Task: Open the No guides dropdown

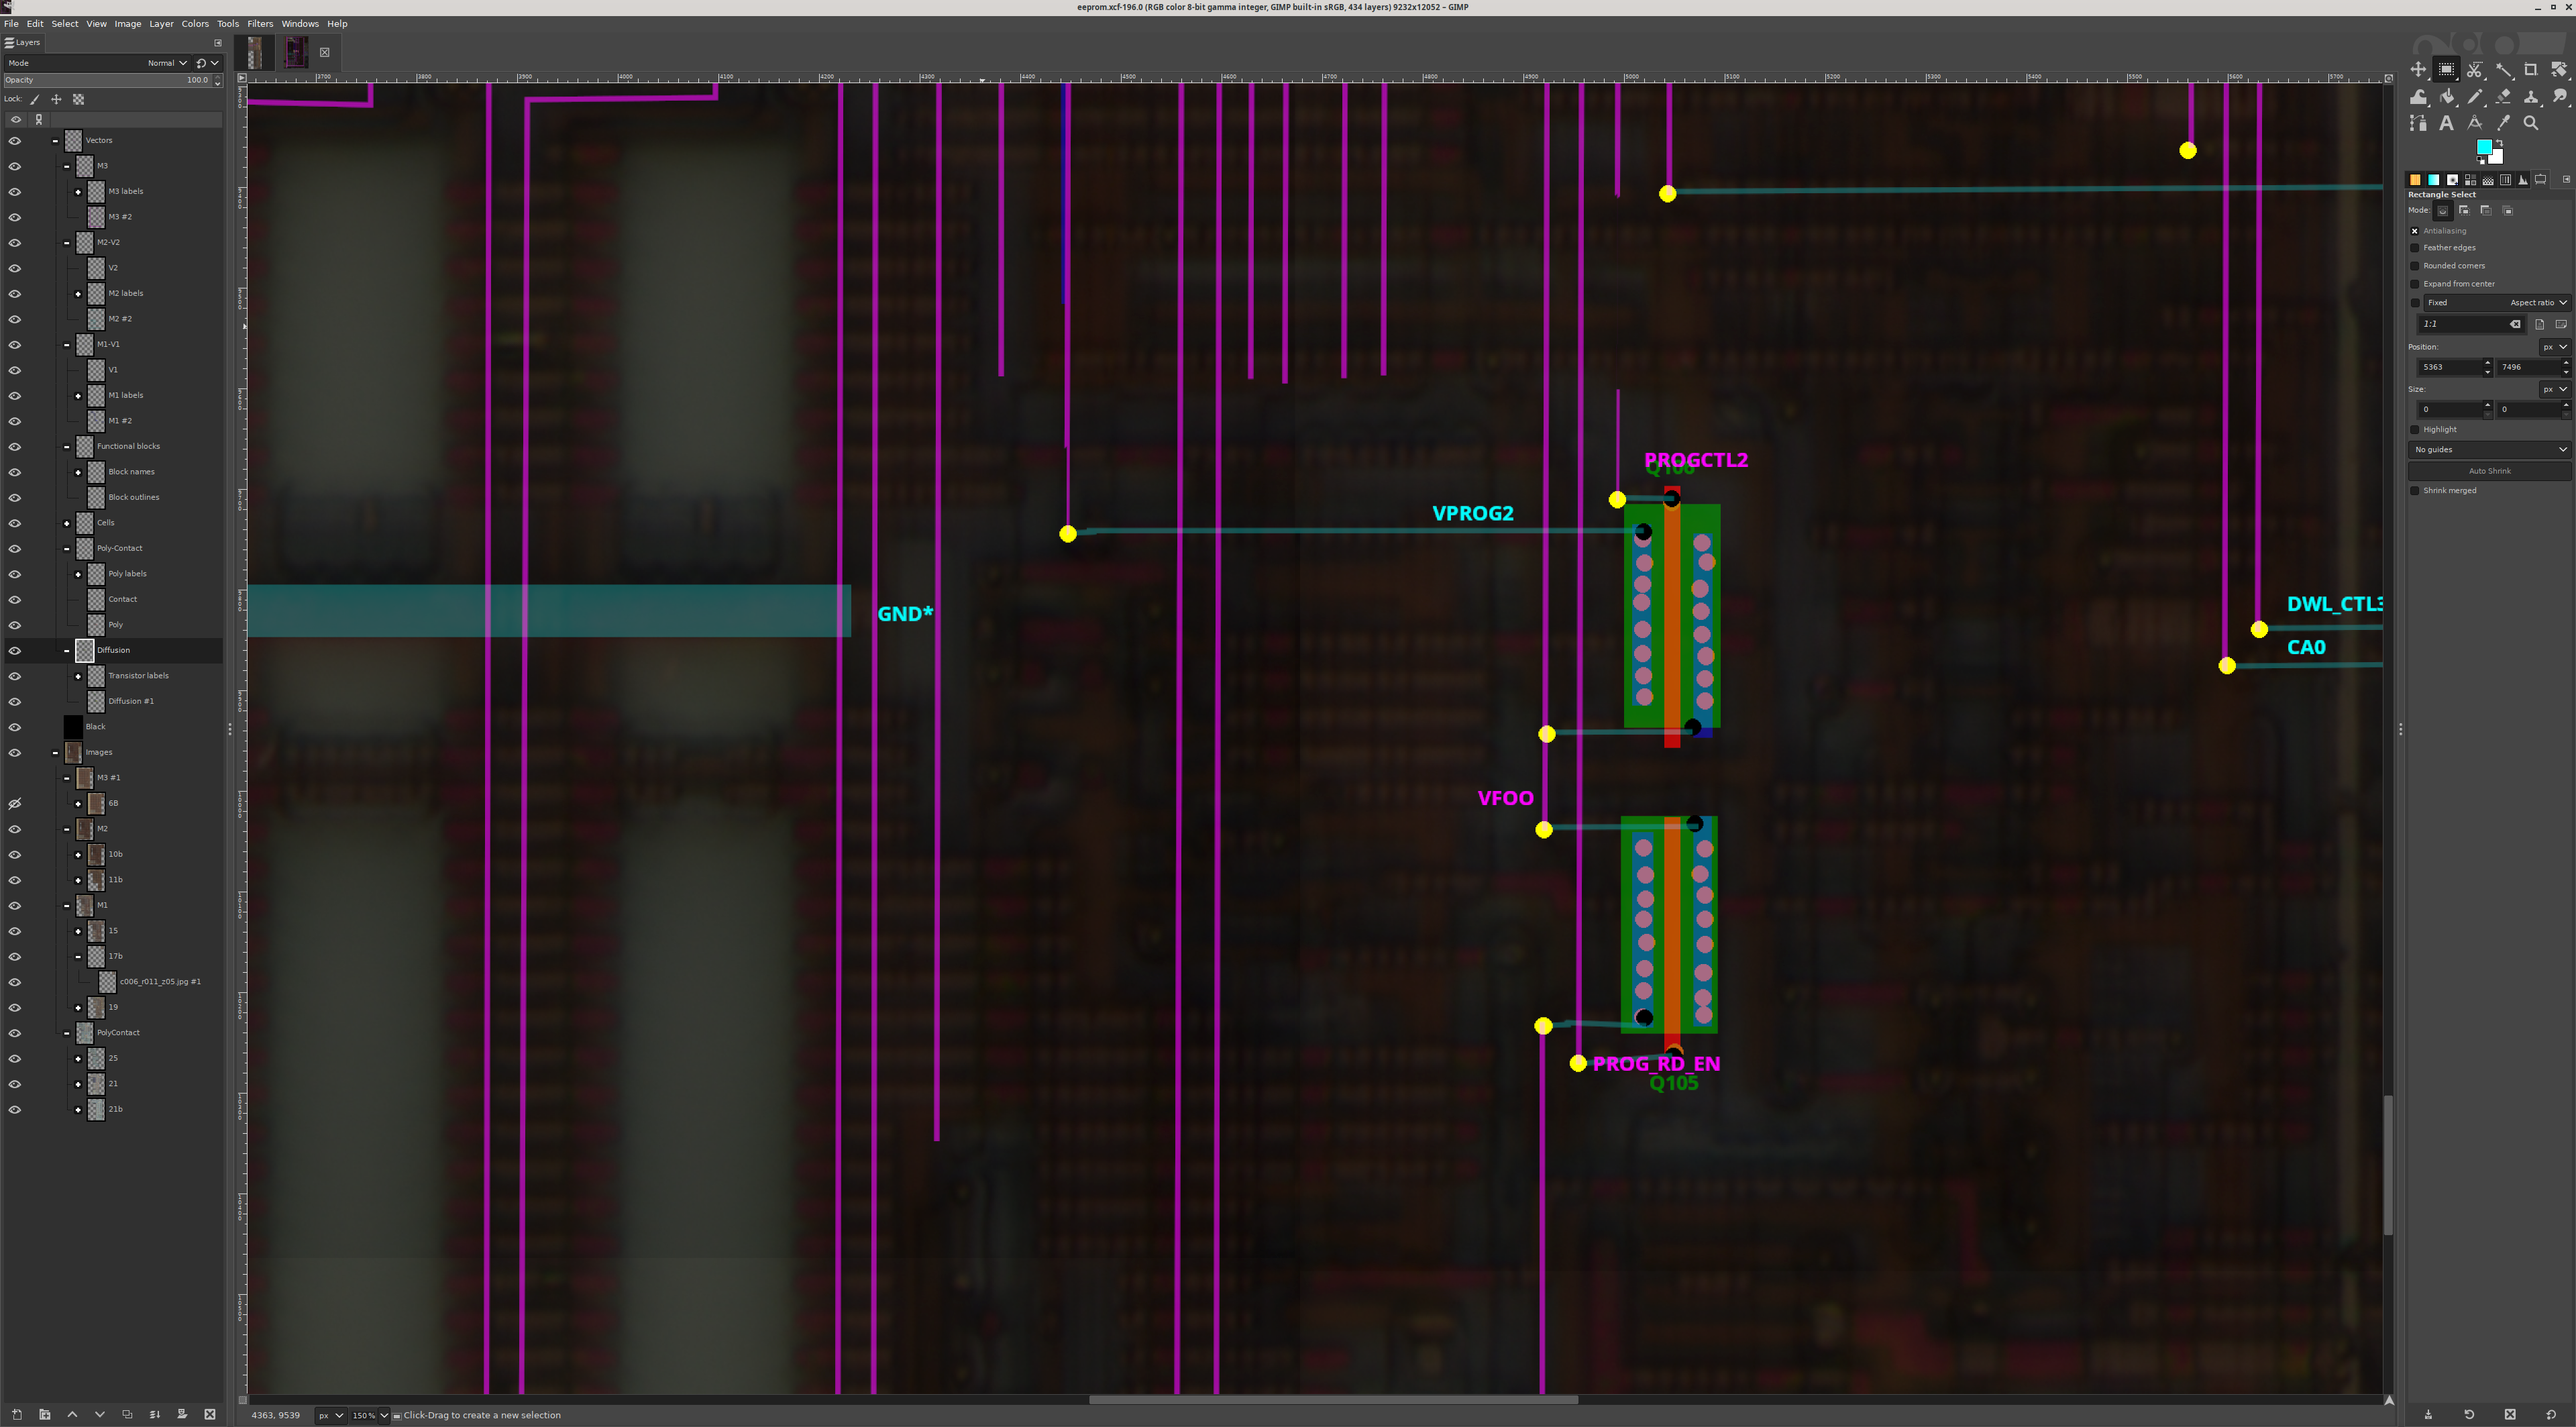Action: tap(2489, 450)
